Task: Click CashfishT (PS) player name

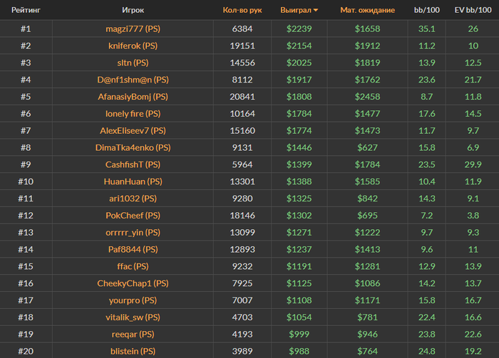Action: [133, 164]
